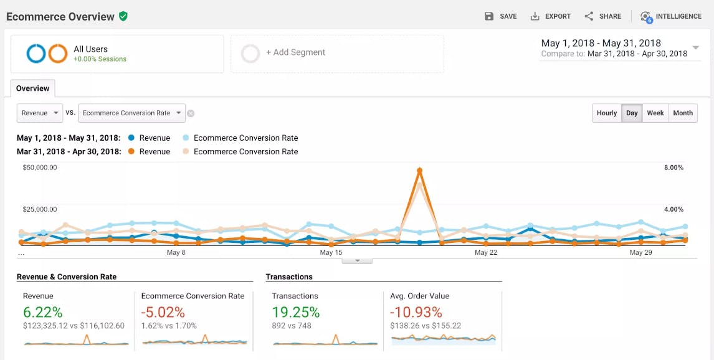Expand the date range picker arrow

coord(695,48)
